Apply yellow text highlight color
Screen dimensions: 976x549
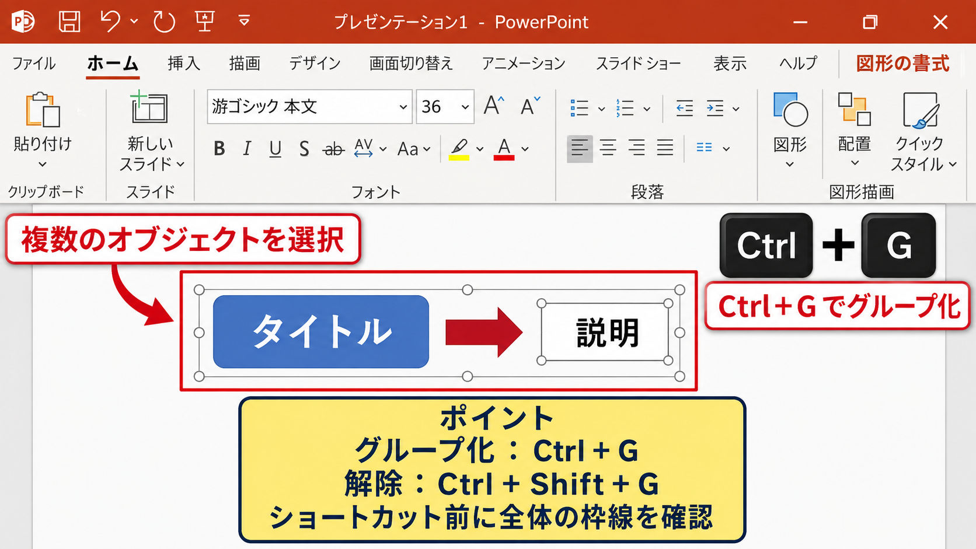click(x=459, y=149)
